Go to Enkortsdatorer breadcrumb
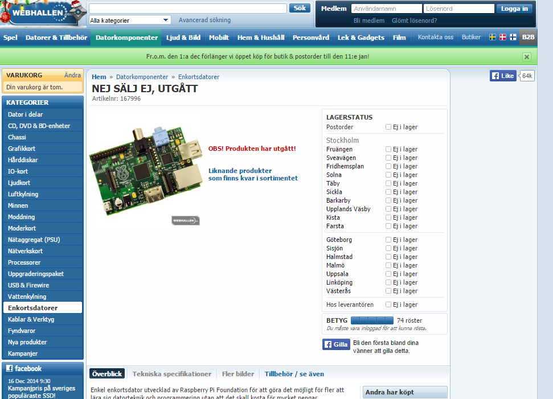The height and width of the screenshot is (399, 553). (x=199, y=77)
